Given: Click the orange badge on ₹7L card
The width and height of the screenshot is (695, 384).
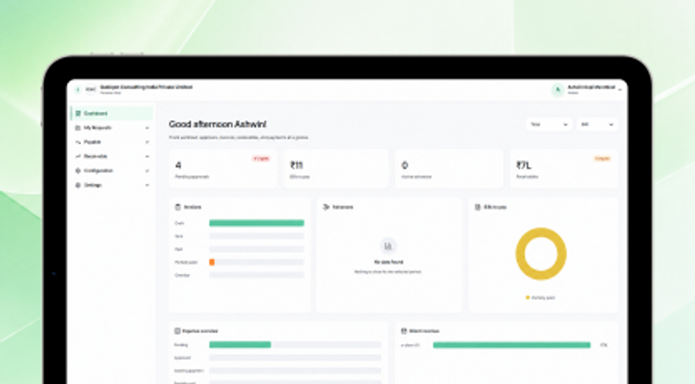Looking at the screenshot, I should (602, 159).
